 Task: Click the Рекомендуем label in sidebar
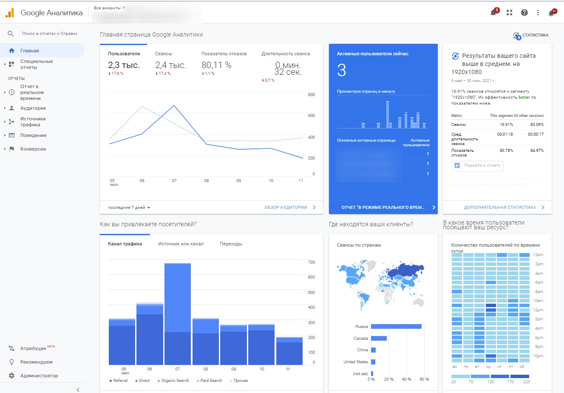[37, 362]
